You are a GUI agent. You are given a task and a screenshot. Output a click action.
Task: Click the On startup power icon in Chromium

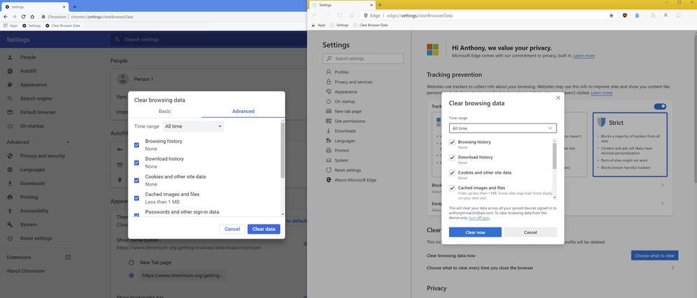point(10,126)
